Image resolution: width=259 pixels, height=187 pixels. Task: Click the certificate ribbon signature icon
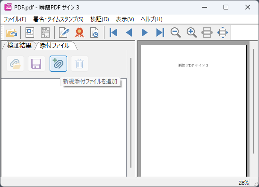(x=79, y=33)
